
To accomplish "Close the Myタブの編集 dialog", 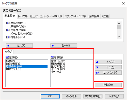I will (x=123, y=3).
